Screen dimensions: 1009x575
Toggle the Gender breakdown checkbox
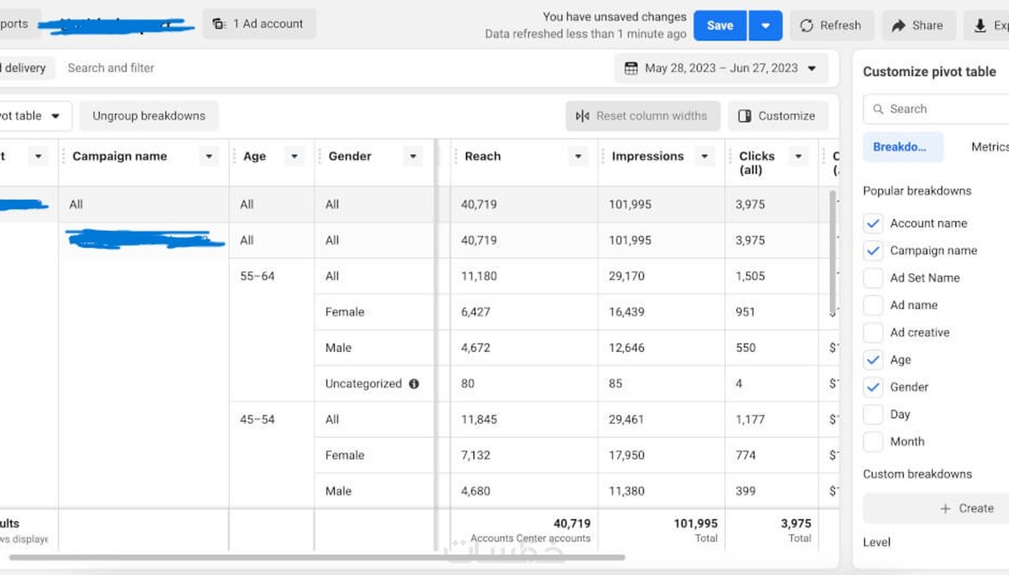click(873, 387)
